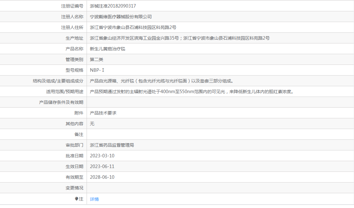The height and width of the screenshot is (208, 354).
Task: Click the 审批部门 label
Action: pos(75,145)
